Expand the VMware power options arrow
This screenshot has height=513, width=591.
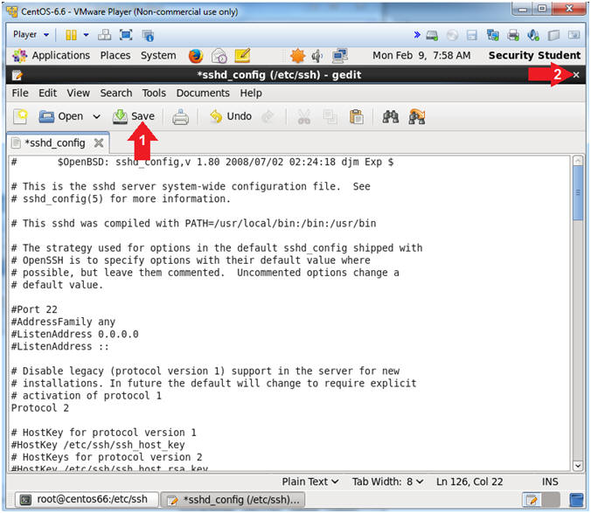(x=86, y=35)
